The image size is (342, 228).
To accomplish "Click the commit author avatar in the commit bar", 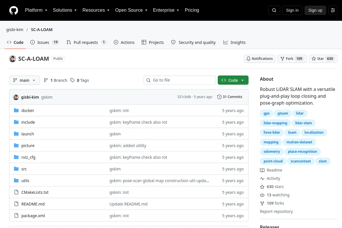I will [16, 97].
